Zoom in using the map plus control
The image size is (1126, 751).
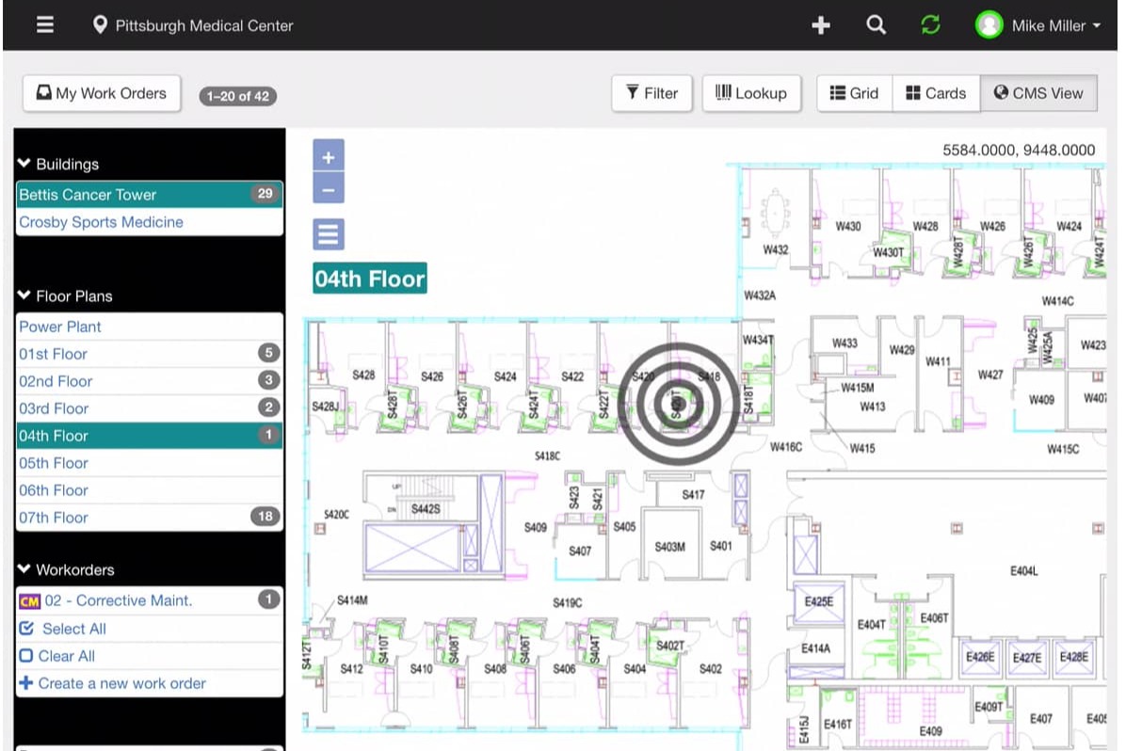pyautogui.click(x=329, y=156)
